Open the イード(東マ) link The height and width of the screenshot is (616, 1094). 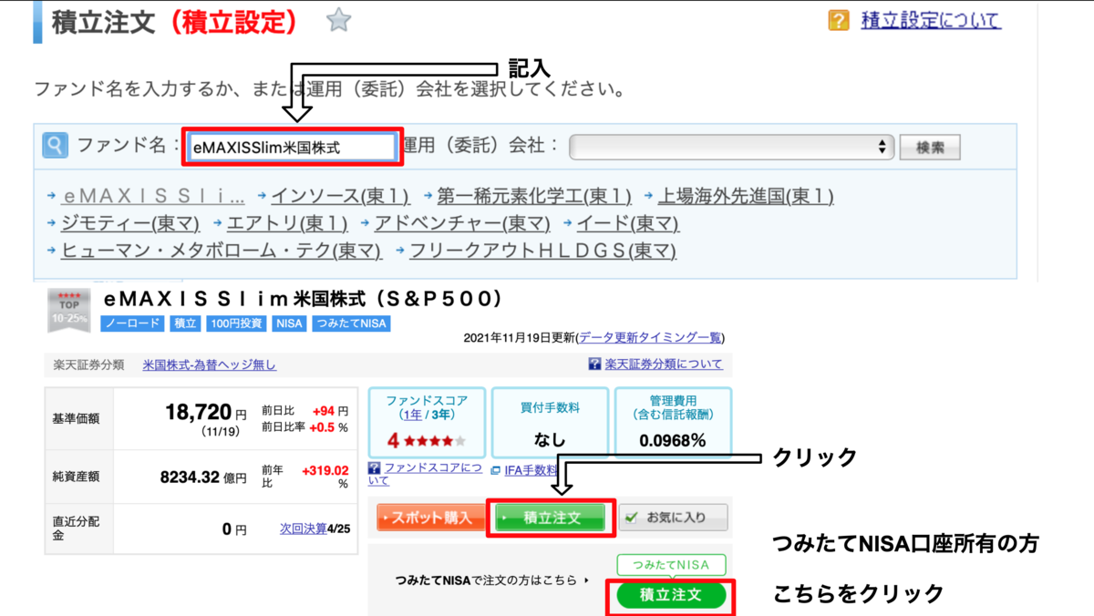pos(627,223)
